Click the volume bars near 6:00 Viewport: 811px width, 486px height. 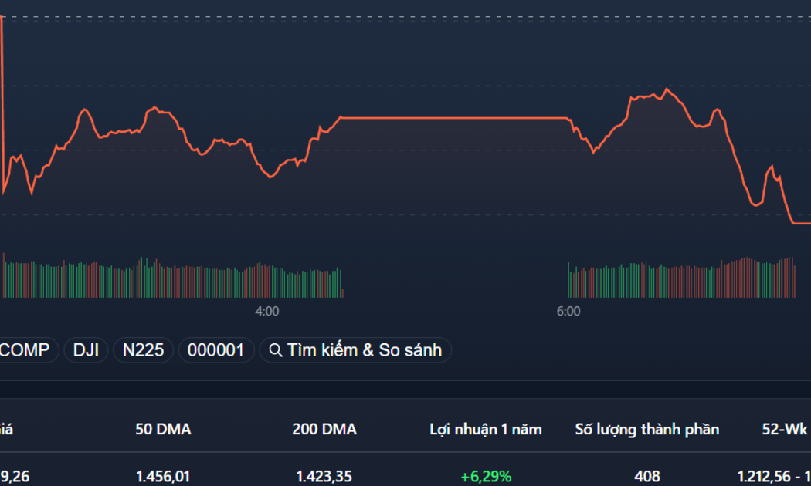(682, 278)
